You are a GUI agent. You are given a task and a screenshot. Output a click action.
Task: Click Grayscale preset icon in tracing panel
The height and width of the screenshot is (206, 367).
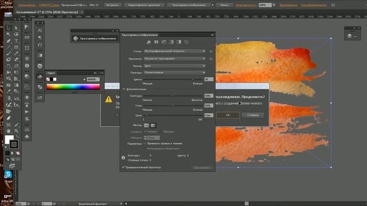pyautogui.click(x=171, y=42)
